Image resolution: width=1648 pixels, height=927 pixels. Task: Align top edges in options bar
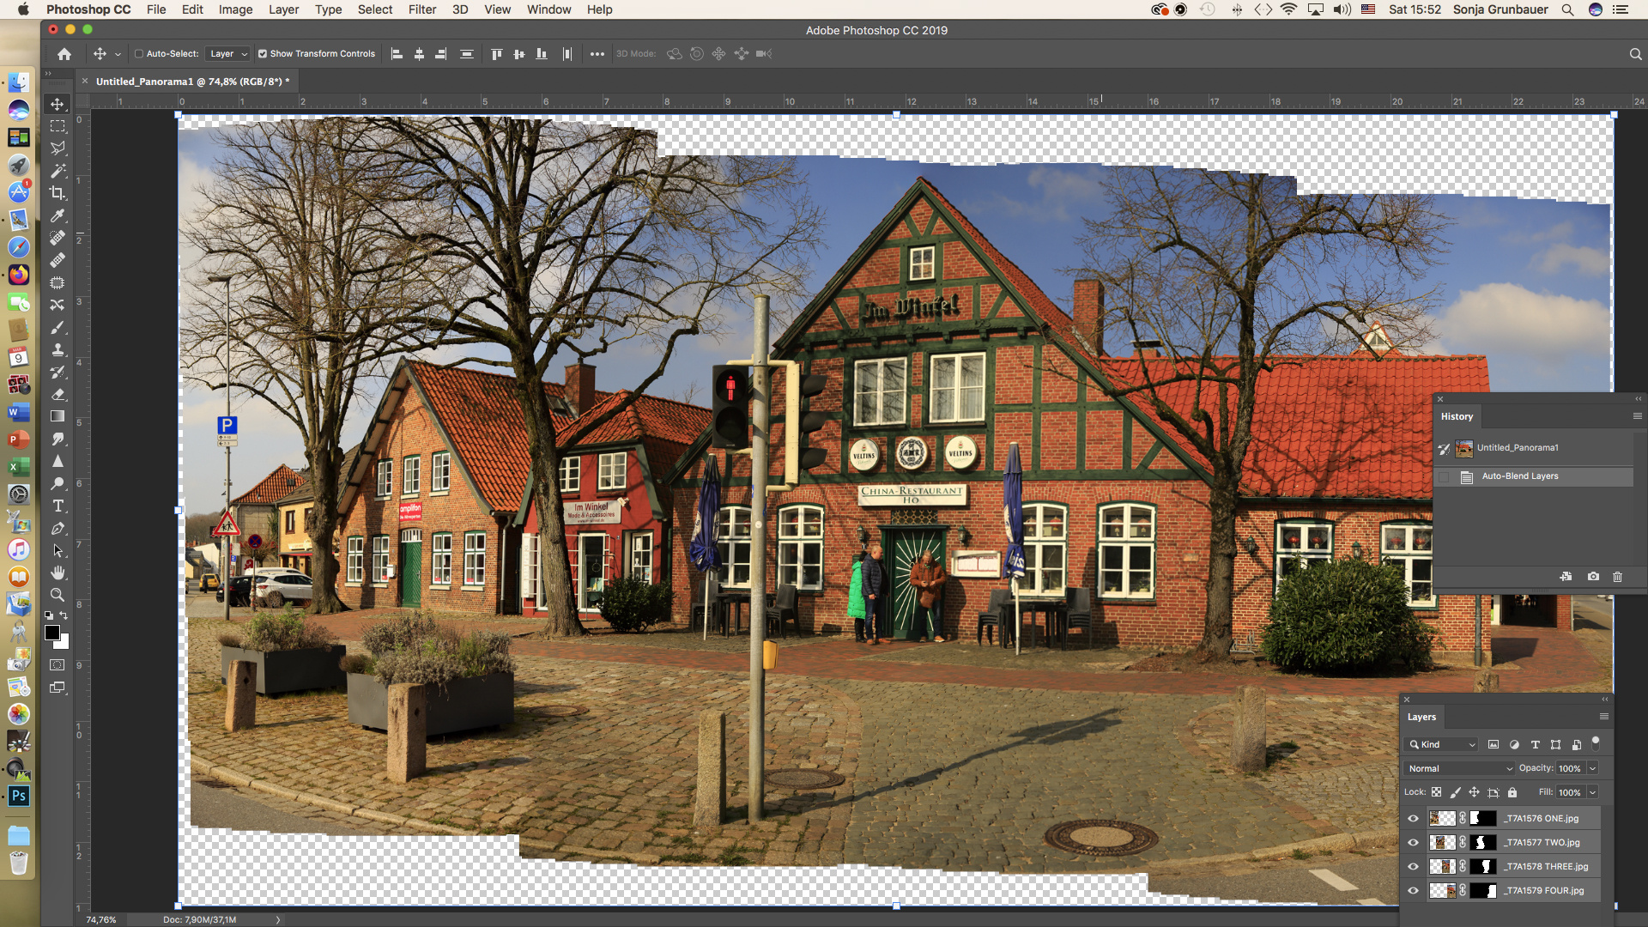click(x=496, y=53)
